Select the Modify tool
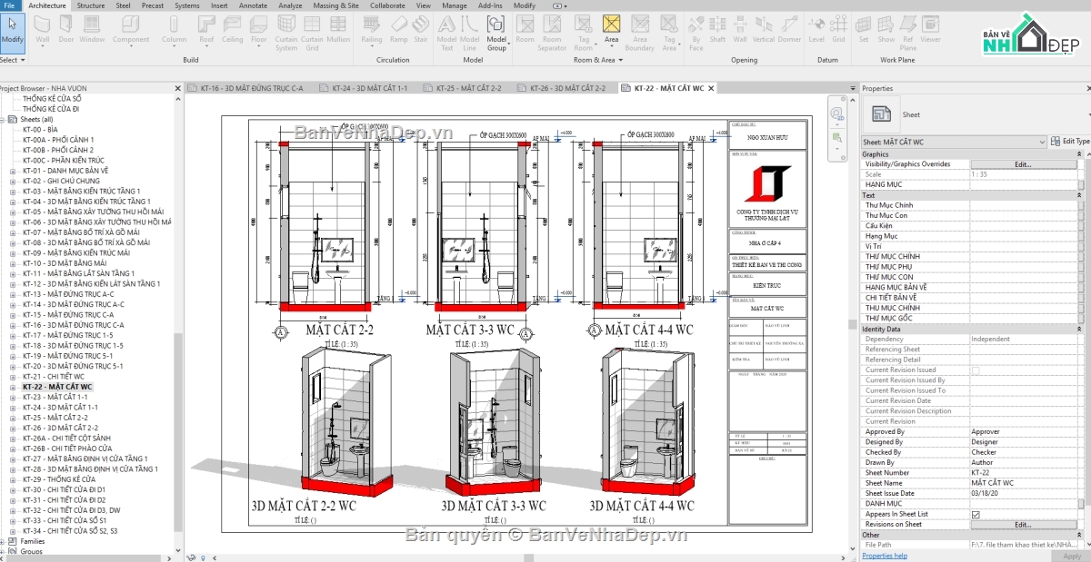The height and width of the screenshot is (562, 1091). (12, 32)
